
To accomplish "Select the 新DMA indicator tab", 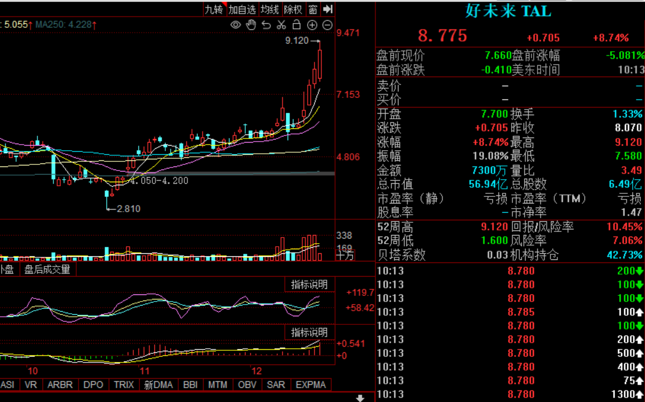I will click(159, 385).
